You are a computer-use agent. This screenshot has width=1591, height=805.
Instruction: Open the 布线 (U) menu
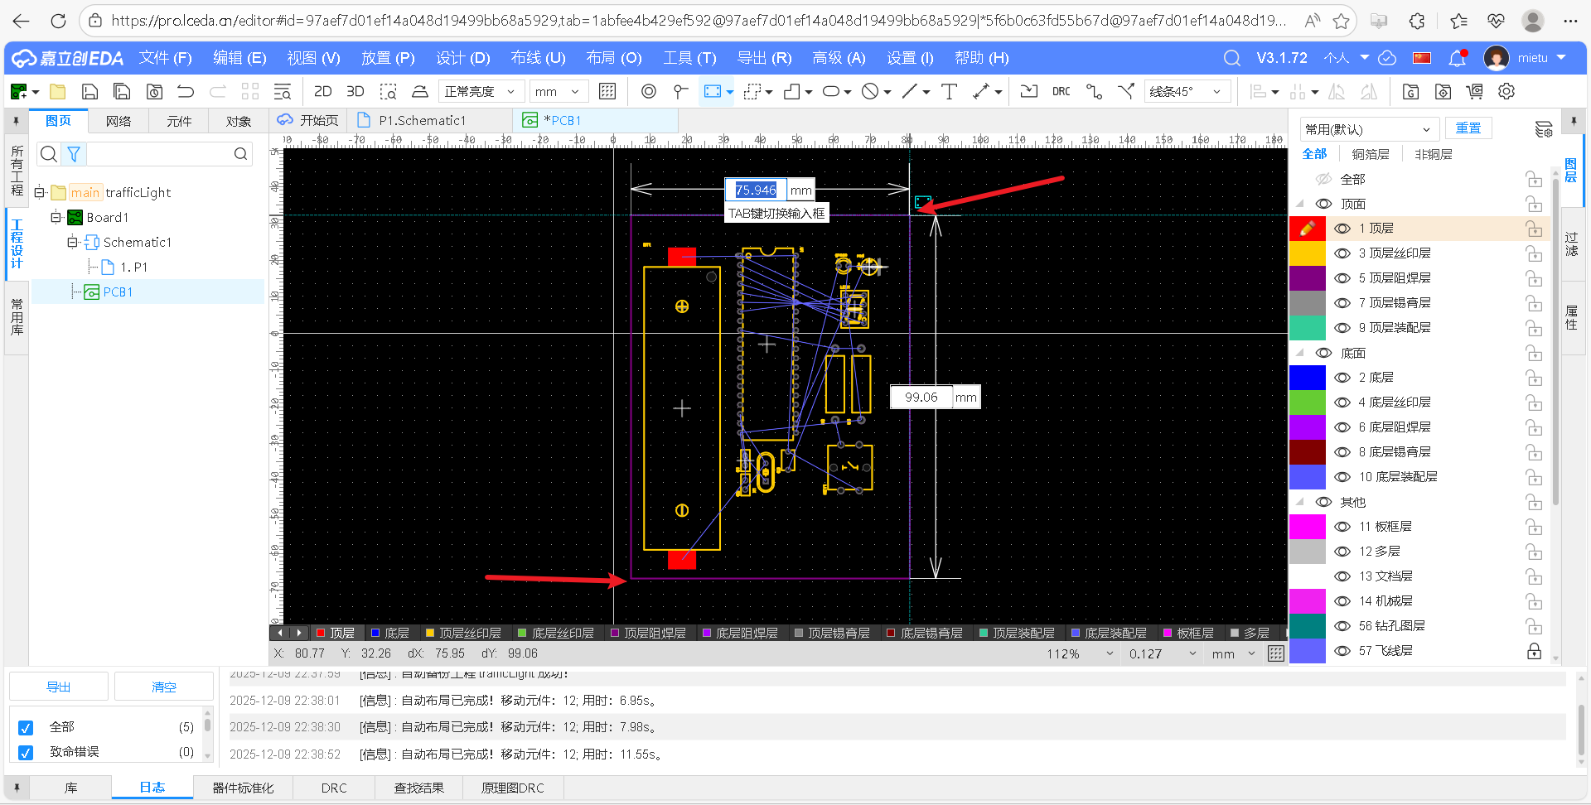click(x=538, y=58)
